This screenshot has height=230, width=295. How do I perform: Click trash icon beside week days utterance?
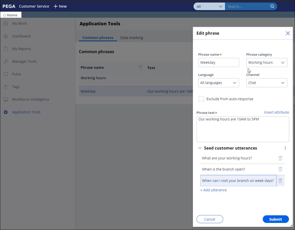coord(280,181)
